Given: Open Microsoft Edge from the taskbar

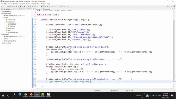Looking at the screenshot, I should coord(20,95).
